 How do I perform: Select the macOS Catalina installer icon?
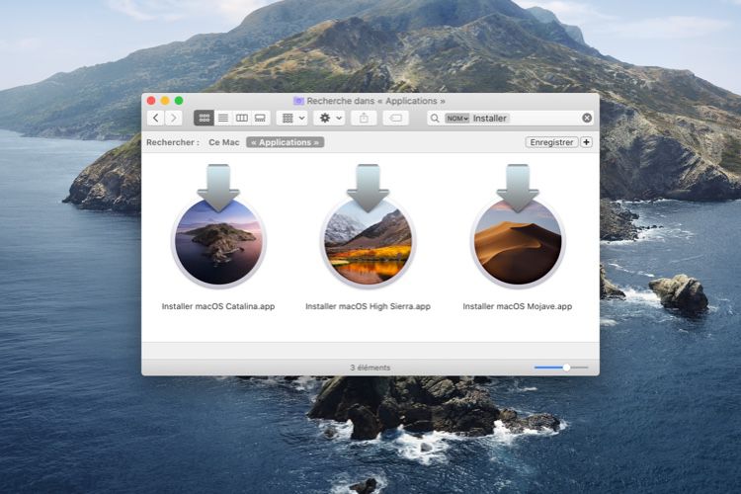[218, 226]
